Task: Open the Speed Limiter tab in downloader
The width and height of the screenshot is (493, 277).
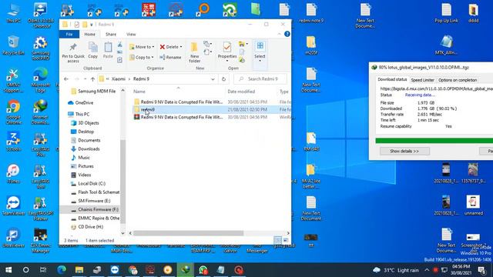Action: point(422,80)
